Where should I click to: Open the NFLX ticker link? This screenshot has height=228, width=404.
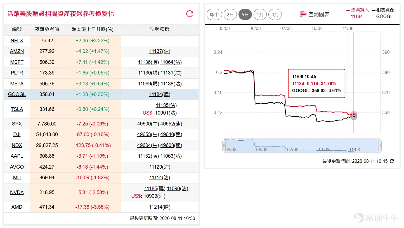coord(17,41)
